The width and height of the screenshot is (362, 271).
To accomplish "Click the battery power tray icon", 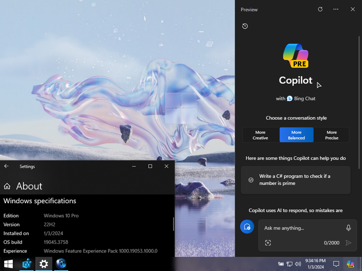I will pyautogui.click(x=281, y=264).
